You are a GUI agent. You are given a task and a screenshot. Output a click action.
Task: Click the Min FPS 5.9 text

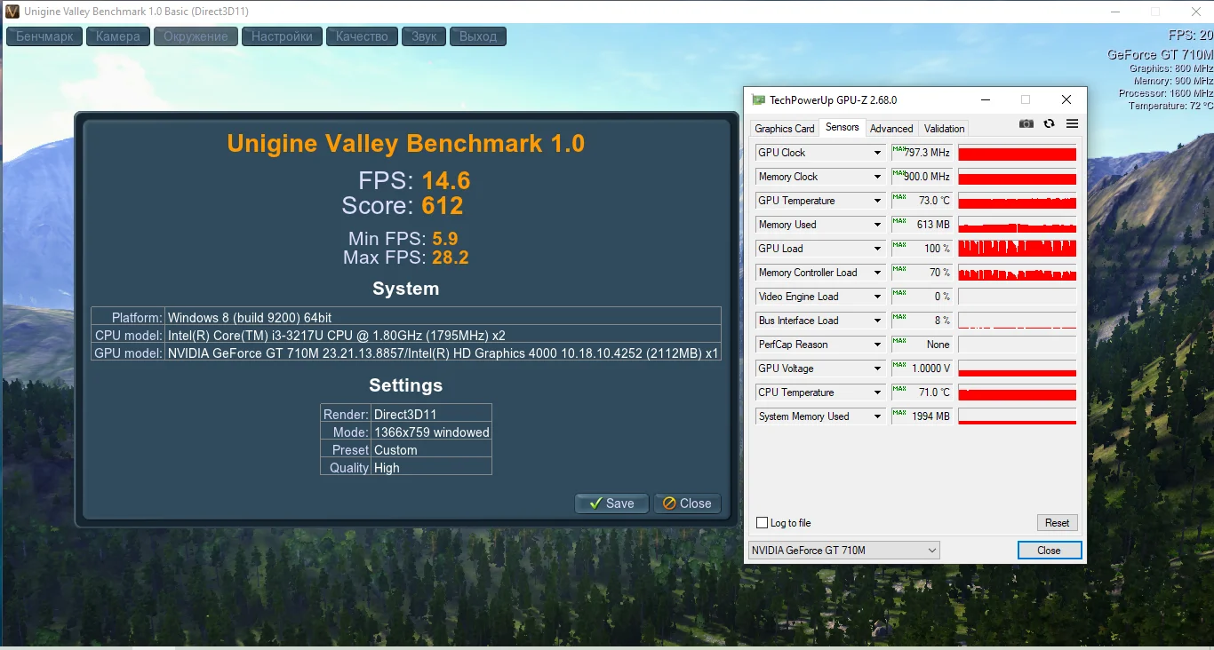point(403,239)
